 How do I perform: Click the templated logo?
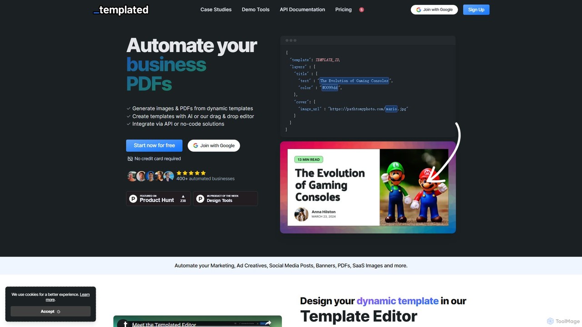point(121,10)
